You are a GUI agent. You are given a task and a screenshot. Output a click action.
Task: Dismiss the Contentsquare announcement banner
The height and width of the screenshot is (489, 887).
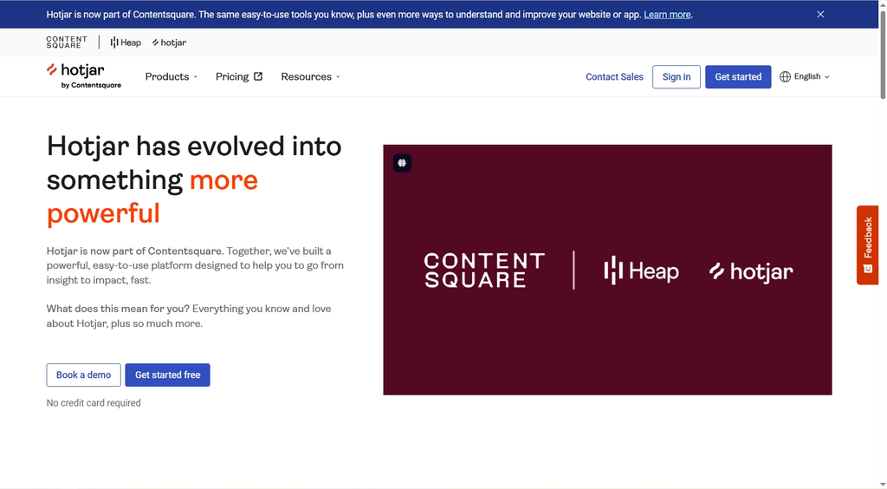pos(820,14)
